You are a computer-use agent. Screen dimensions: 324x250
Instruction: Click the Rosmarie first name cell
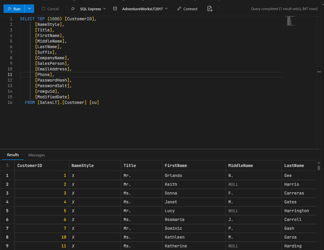(194, 219)
